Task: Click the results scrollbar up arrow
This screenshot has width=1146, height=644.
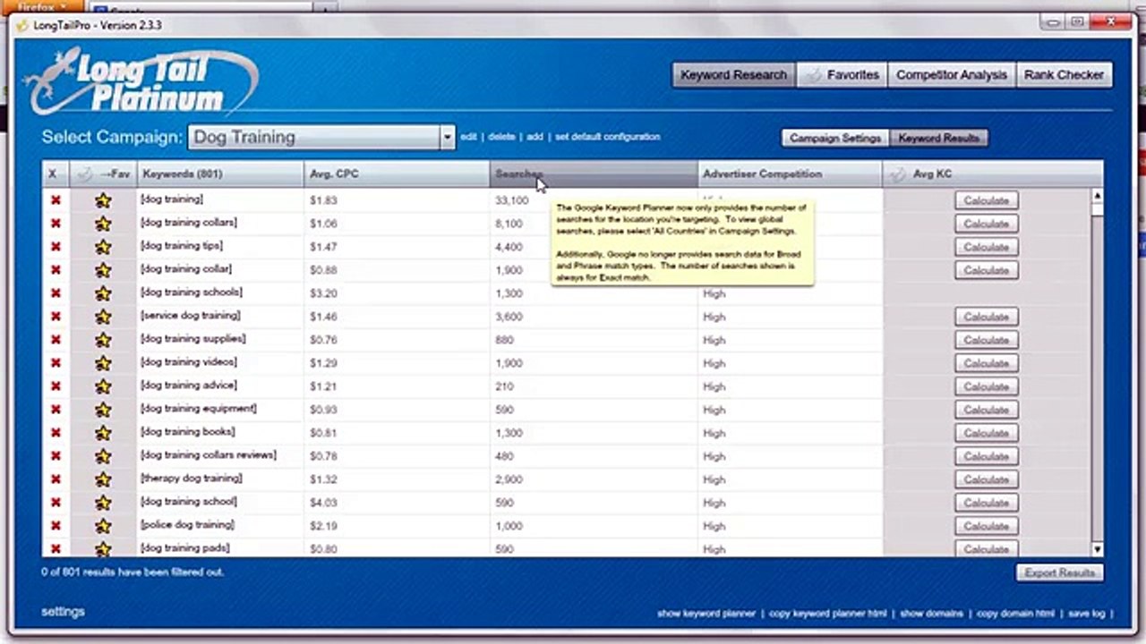Action: click(x=1097, y=196)
